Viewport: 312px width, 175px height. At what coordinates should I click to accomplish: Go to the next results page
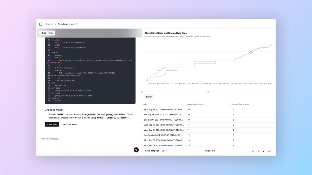pyautogui.click(x=264, y=151)
